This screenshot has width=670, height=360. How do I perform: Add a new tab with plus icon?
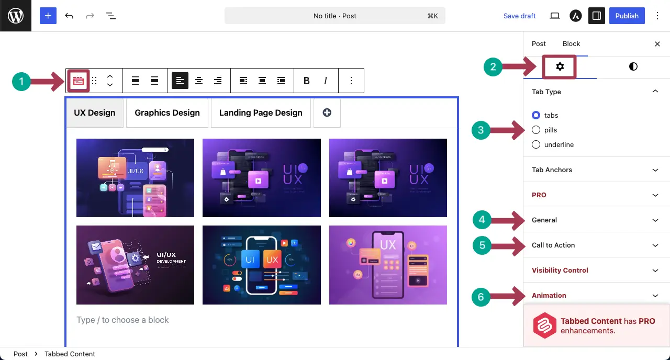327,113
